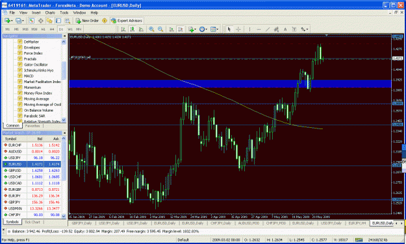406x244 pixels.
Task: Toggle Chart Shift icon
Action: tap(180, 29)
